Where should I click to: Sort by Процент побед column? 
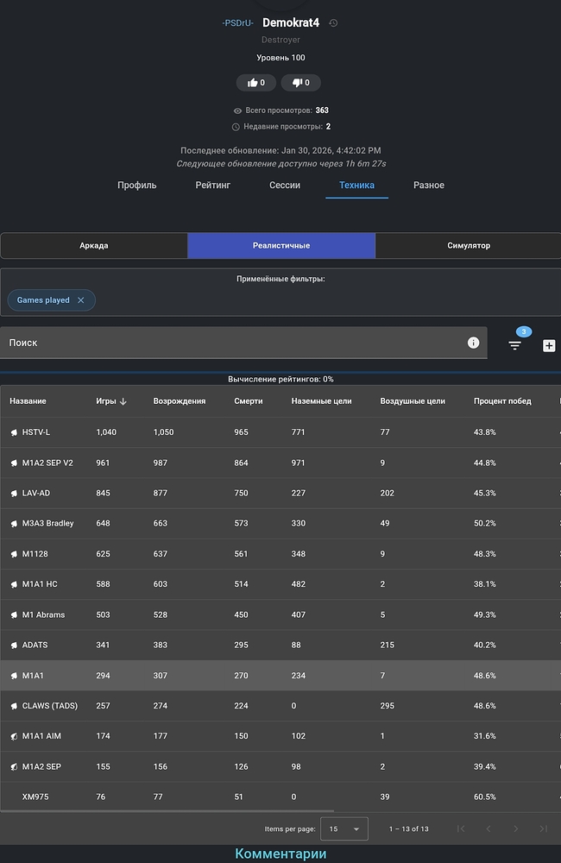502,401
